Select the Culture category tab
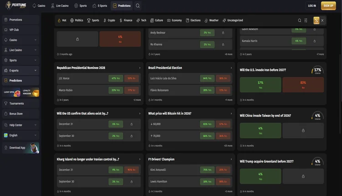This screenshot has height=196, width=342. click(x=156, y=20)
